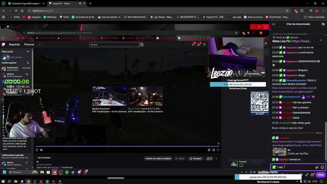Screen dimensions: 327x184
Task: Open the Big Boy Knockout clip thumbnail
Action: [x=109, y=96]
